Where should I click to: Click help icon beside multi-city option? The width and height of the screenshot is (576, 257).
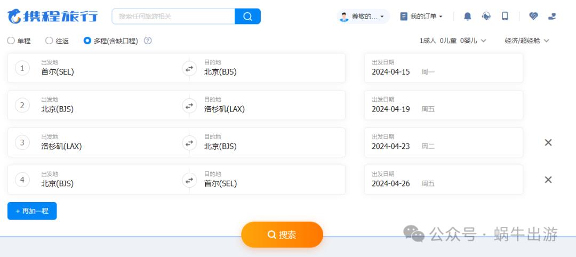(148, 41)
